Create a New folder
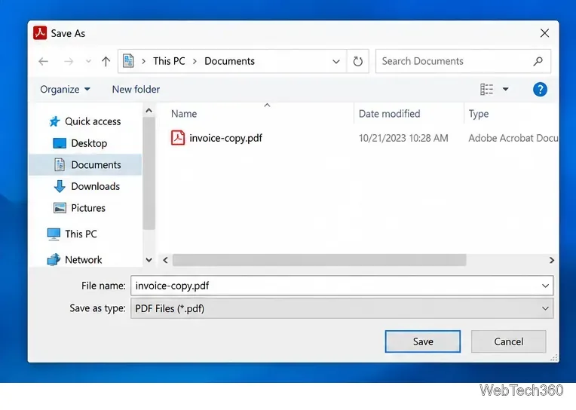This screenshot has height=410, width=576. pyautogui.click(x=136, y=89)
